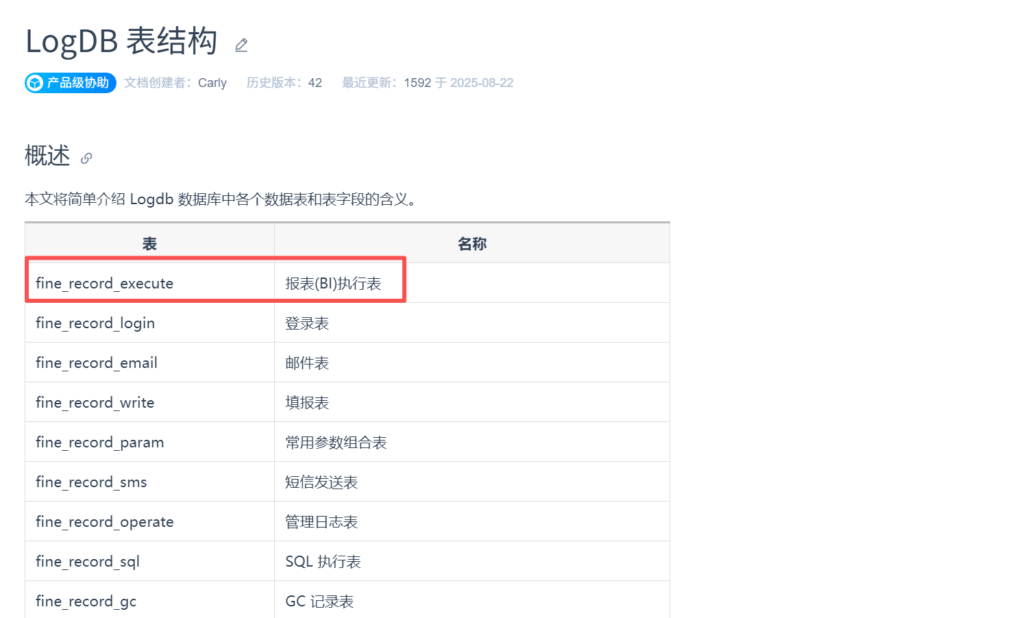Click the 名称 column header
This screenshot has width=1015, height=618.
click(x=472, y=244)
